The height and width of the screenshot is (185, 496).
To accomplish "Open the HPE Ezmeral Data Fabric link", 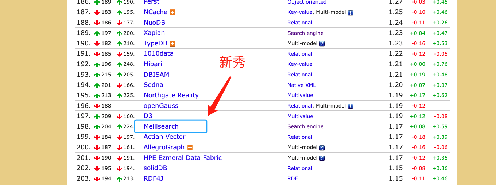I will (x=183, y=158).
